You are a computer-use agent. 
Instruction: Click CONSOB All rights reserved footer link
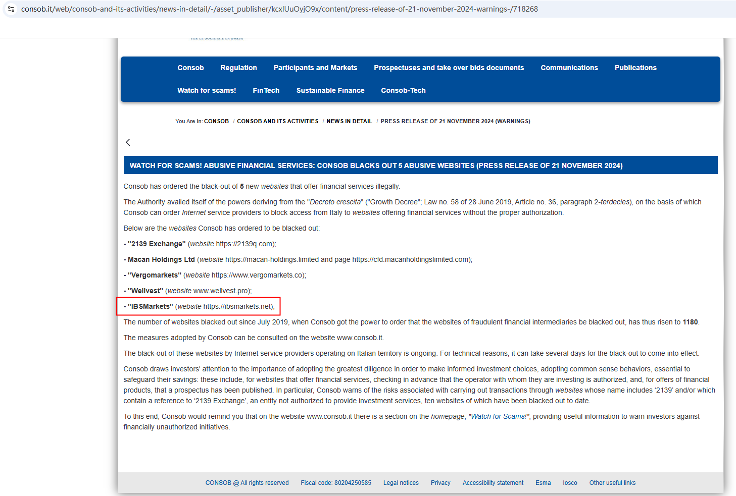pos(247,483)
